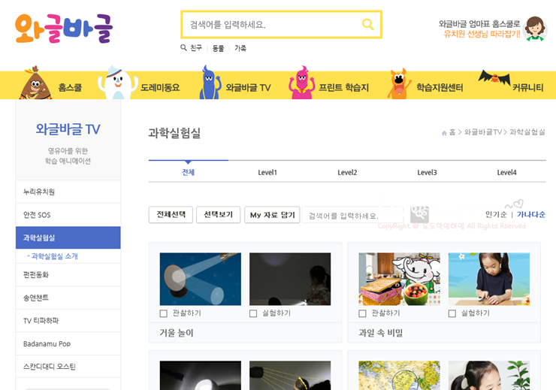
Task: Open 스캇디대디 오스틴 in sidebar
Action: pyautogui.click(x=68, y=367)
